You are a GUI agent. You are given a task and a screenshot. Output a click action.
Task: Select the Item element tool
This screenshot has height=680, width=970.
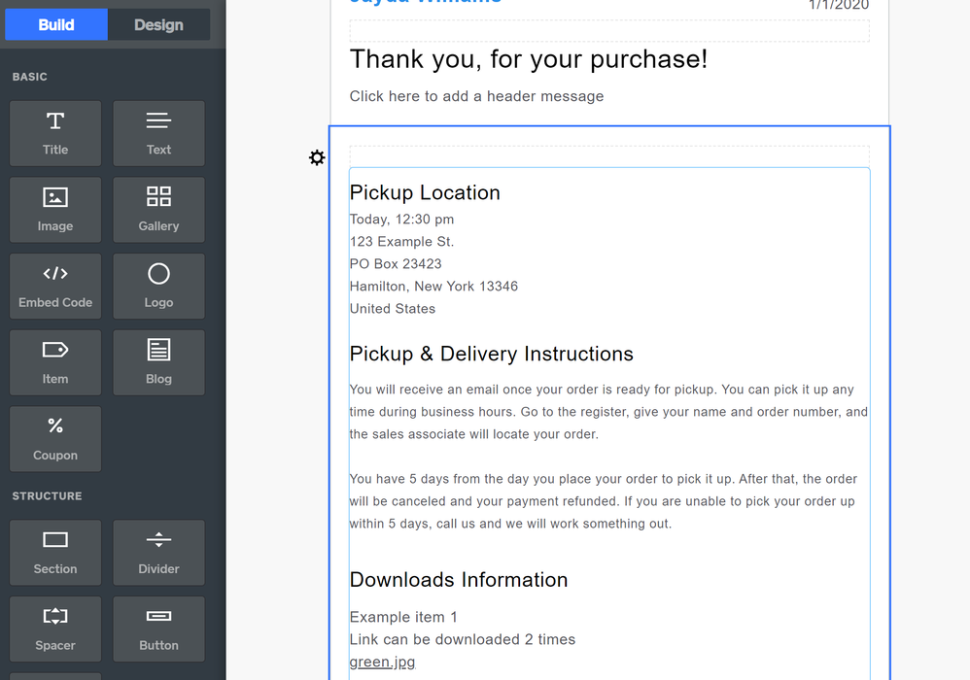(55, 362)
